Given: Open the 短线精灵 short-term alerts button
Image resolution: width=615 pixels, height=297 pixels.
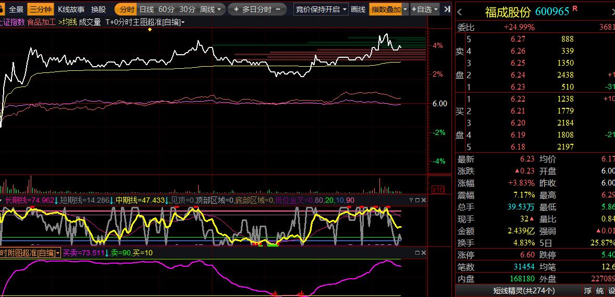Looking at the screenshot, I should [x=524, y=291].
